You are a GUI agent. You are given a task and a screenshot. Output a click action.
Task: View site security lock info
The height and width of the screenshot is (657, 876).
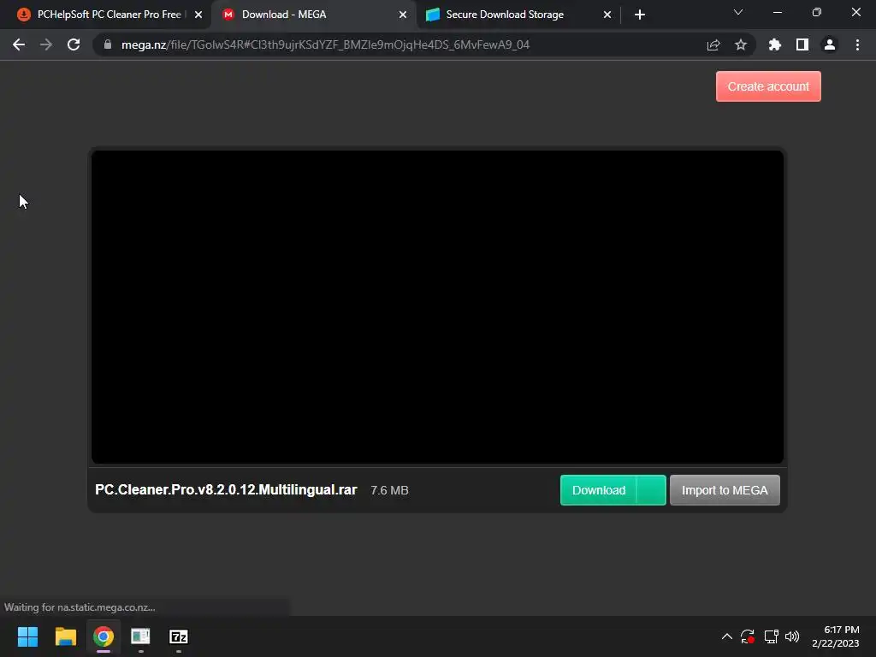tap(108, 44)
